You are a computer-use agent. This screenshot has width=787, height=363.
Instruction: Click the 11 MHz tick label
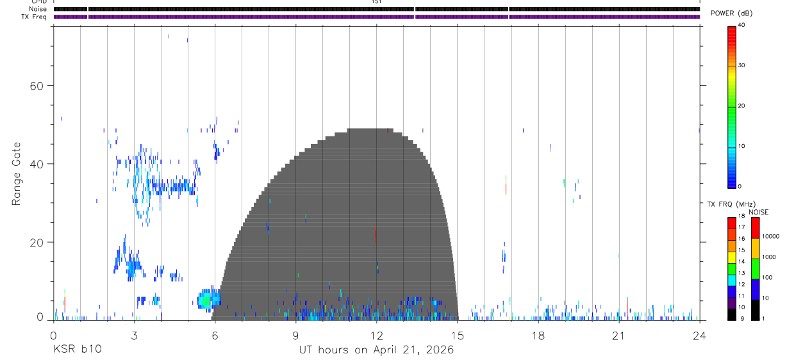coord(741,296)
